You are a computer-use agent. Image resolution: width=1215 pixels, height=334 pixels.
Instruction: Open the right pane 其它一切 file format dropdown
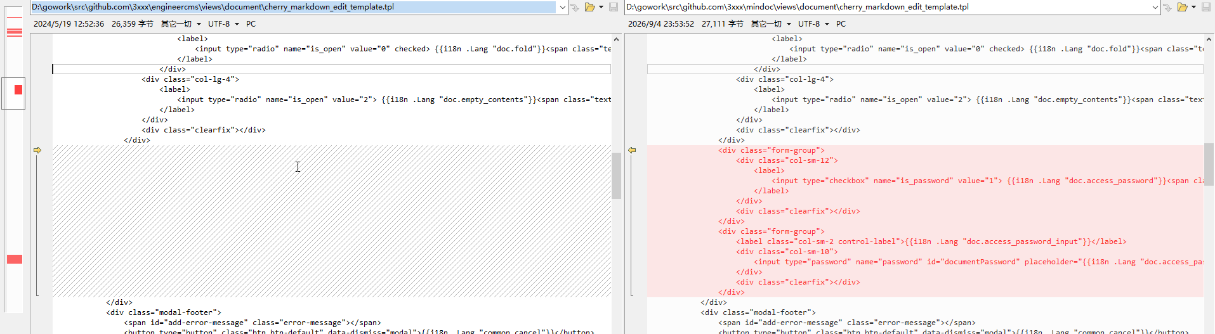(771, 24)
